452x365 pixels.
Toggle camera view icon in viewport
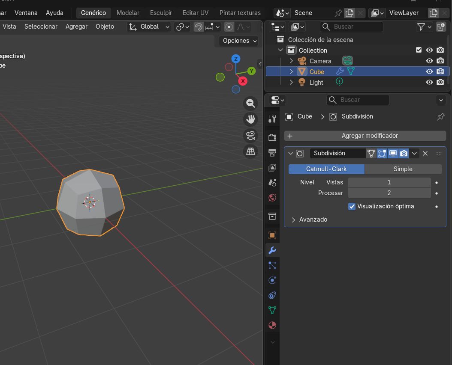tap(250, 136)
